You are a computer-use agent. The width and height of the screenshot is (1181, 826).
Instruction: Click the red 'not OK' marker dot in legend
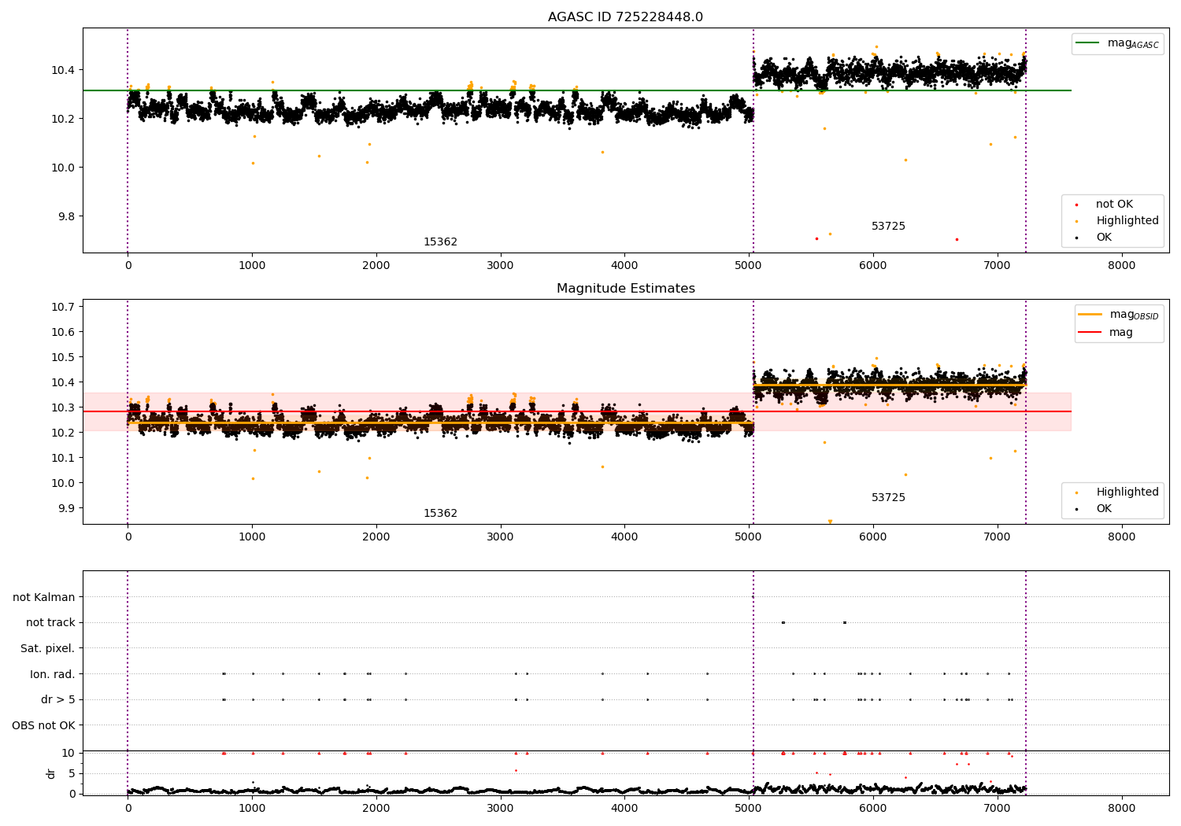coord(1077,205)
